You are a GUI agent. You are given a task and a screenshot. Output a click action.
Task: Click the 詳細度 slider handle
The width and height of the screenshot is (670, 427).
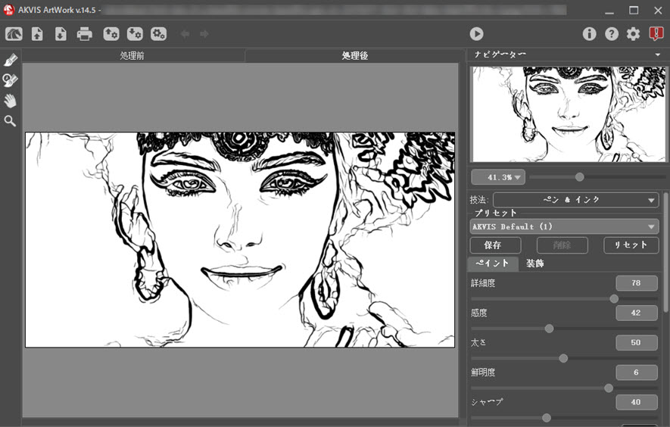click(614, 299)
